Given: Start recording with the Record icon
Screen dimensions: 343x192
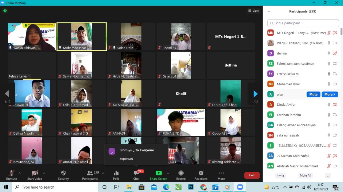Looking at the screenshot, I should pos(181,173).
